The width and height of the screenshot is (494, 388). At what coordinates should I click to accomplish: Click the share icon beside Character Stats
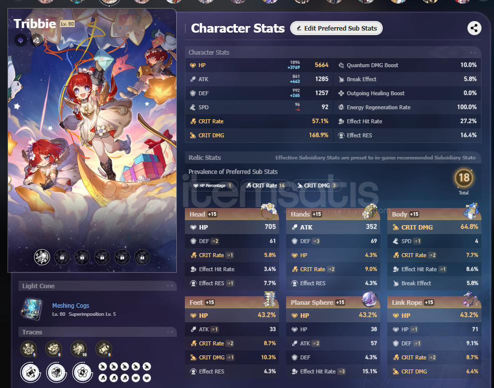[474, 28]
